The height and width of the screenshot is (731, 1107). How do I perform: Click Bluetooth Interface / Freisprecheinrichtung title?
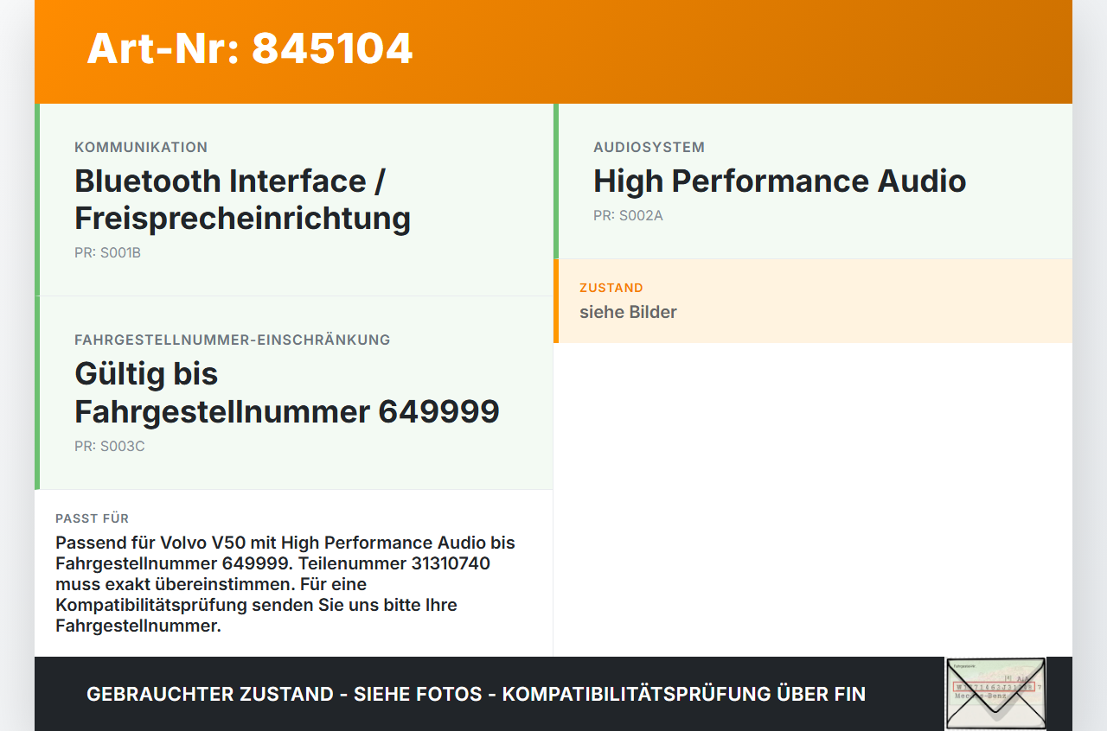pyautogui.click(x=243, y=200)
